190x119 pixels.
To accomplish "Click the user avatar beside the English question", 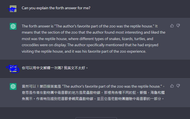I will [x=13, y=9].
